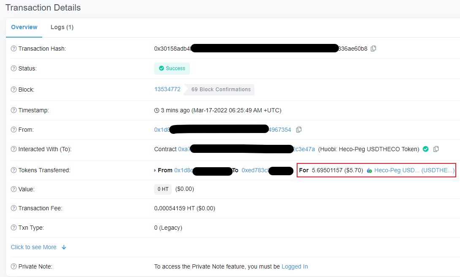This screenshot has width=460, height=277.
Task: Click the down arrow after see More
Action: (64, 247)
